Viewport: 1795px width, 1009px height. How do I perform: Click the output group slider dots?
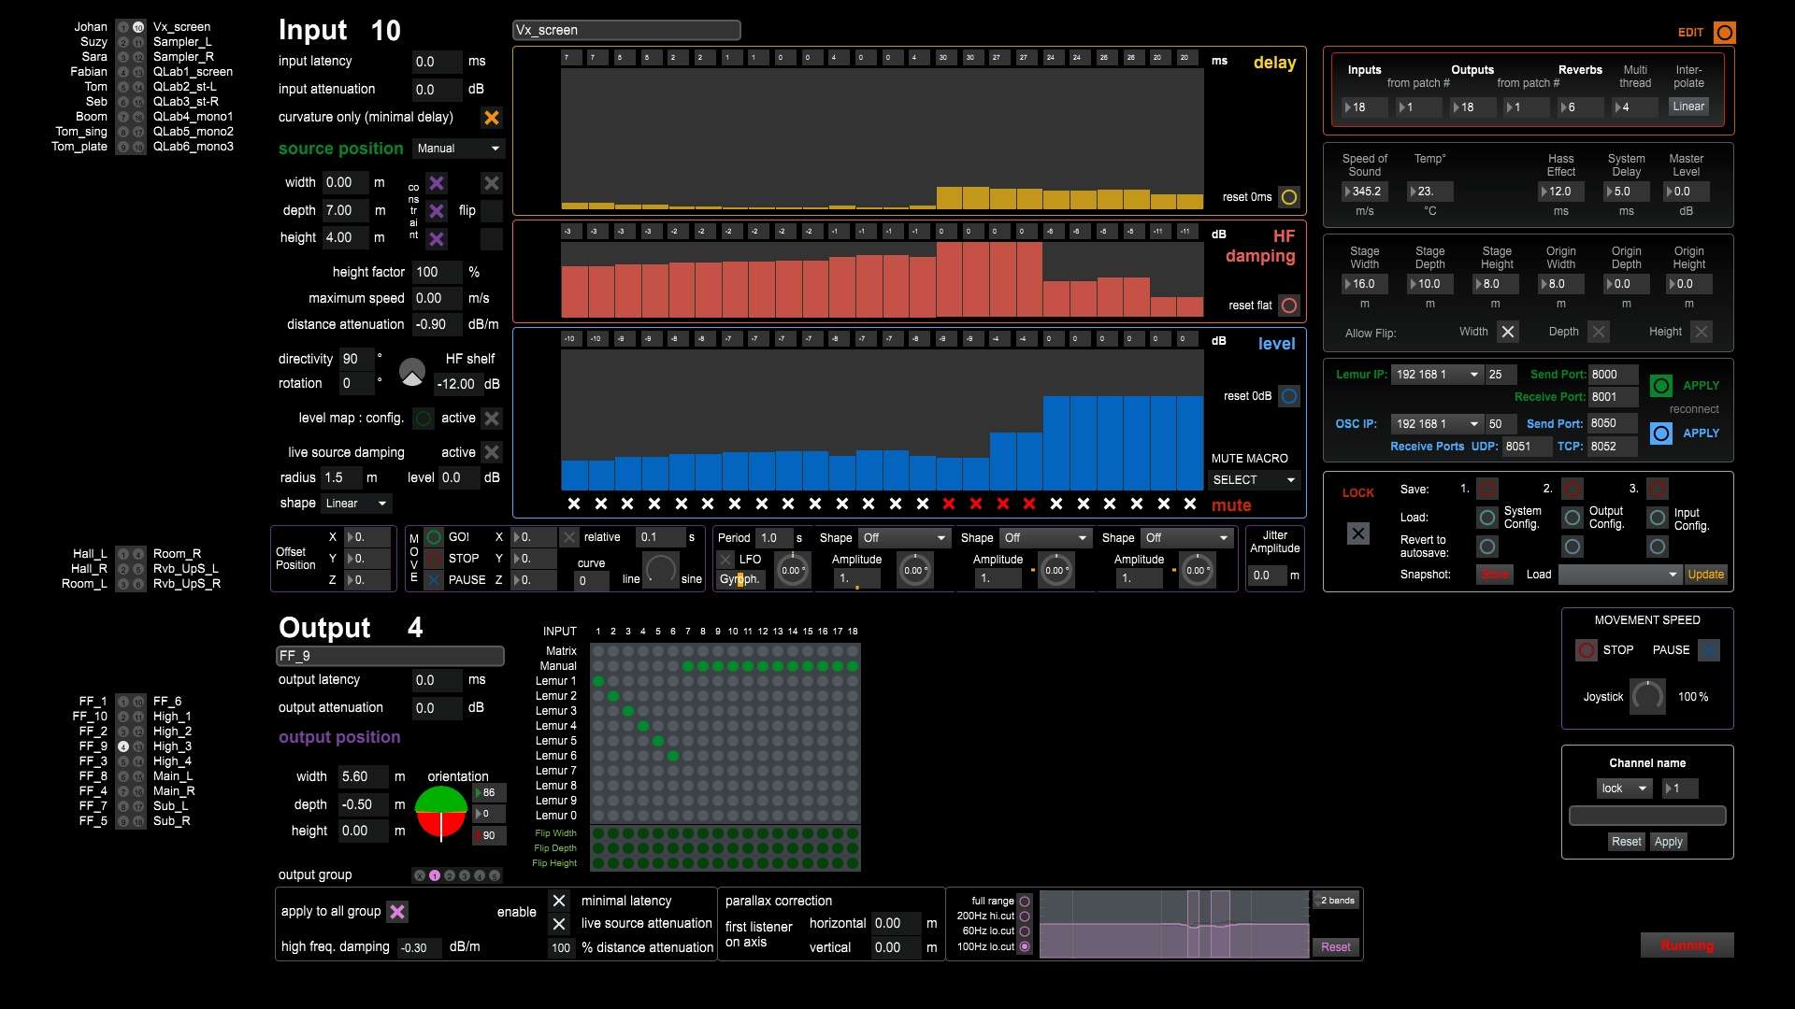[x=457, y=876]
